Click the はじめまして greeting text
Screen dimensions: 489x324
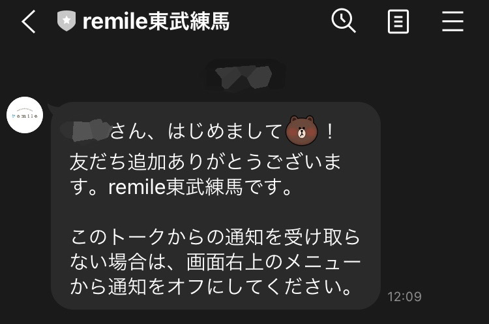[x=224, y=131]
